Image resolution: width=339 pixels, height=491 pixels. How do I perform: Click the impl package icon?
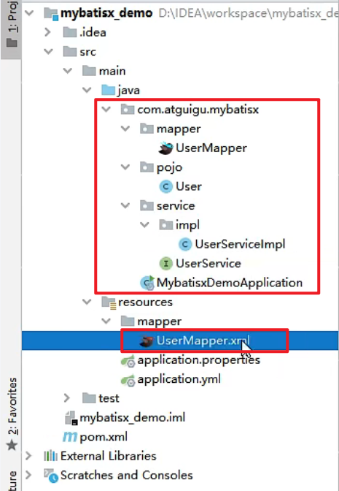[166, 225]
